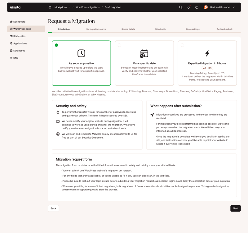The image size is (248, 233).
Task: Open the Dashboard from the sidebar
Action: coord(19,21)
